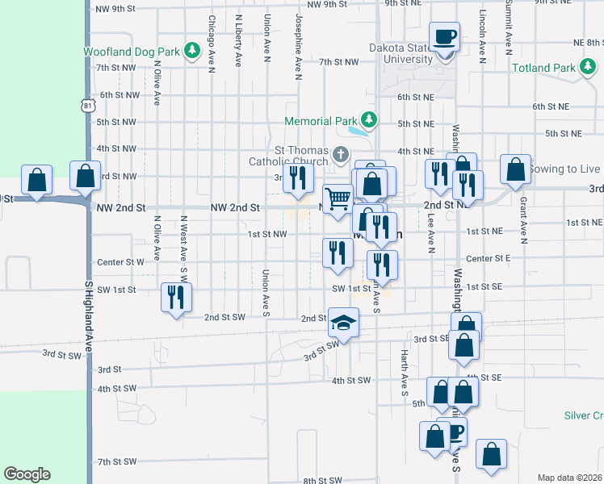Screen dimensions: 604x484
Task: Select the Totland Park tree pin
Action: 587,67
